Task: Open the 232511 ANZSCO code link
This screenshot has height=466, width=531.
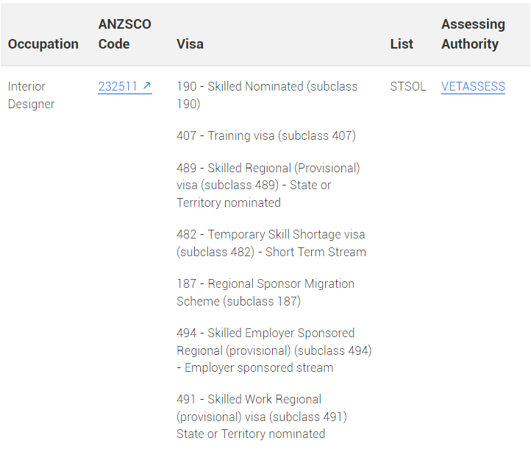Action: coord(118,87)
